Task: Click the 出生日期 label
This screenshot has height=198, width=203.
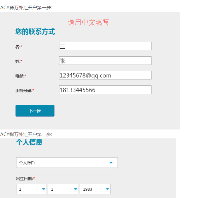Action: [25, 179]
